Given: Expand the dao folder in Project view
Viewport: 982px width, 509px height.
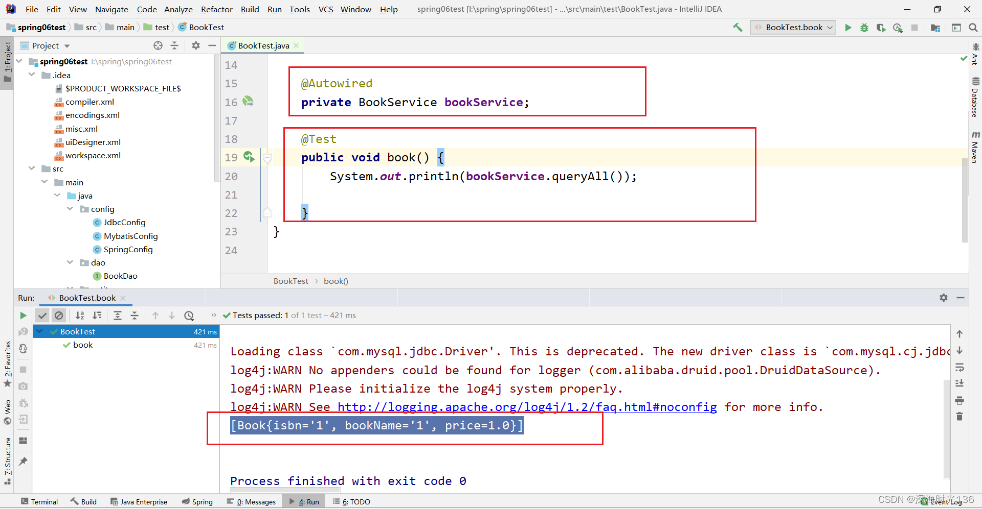Looking at the screenshot, I should click(70, 262).
